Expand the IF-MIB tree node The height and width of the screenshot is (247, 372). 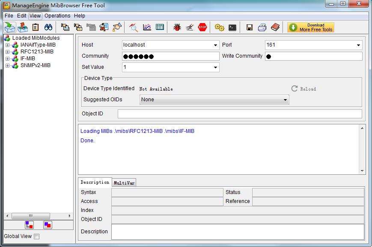pyautogui.click(x=8, y=59)
